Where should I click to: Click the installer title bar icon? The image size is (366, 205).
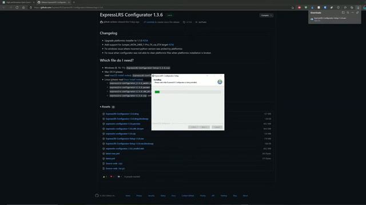pos(153,76)
